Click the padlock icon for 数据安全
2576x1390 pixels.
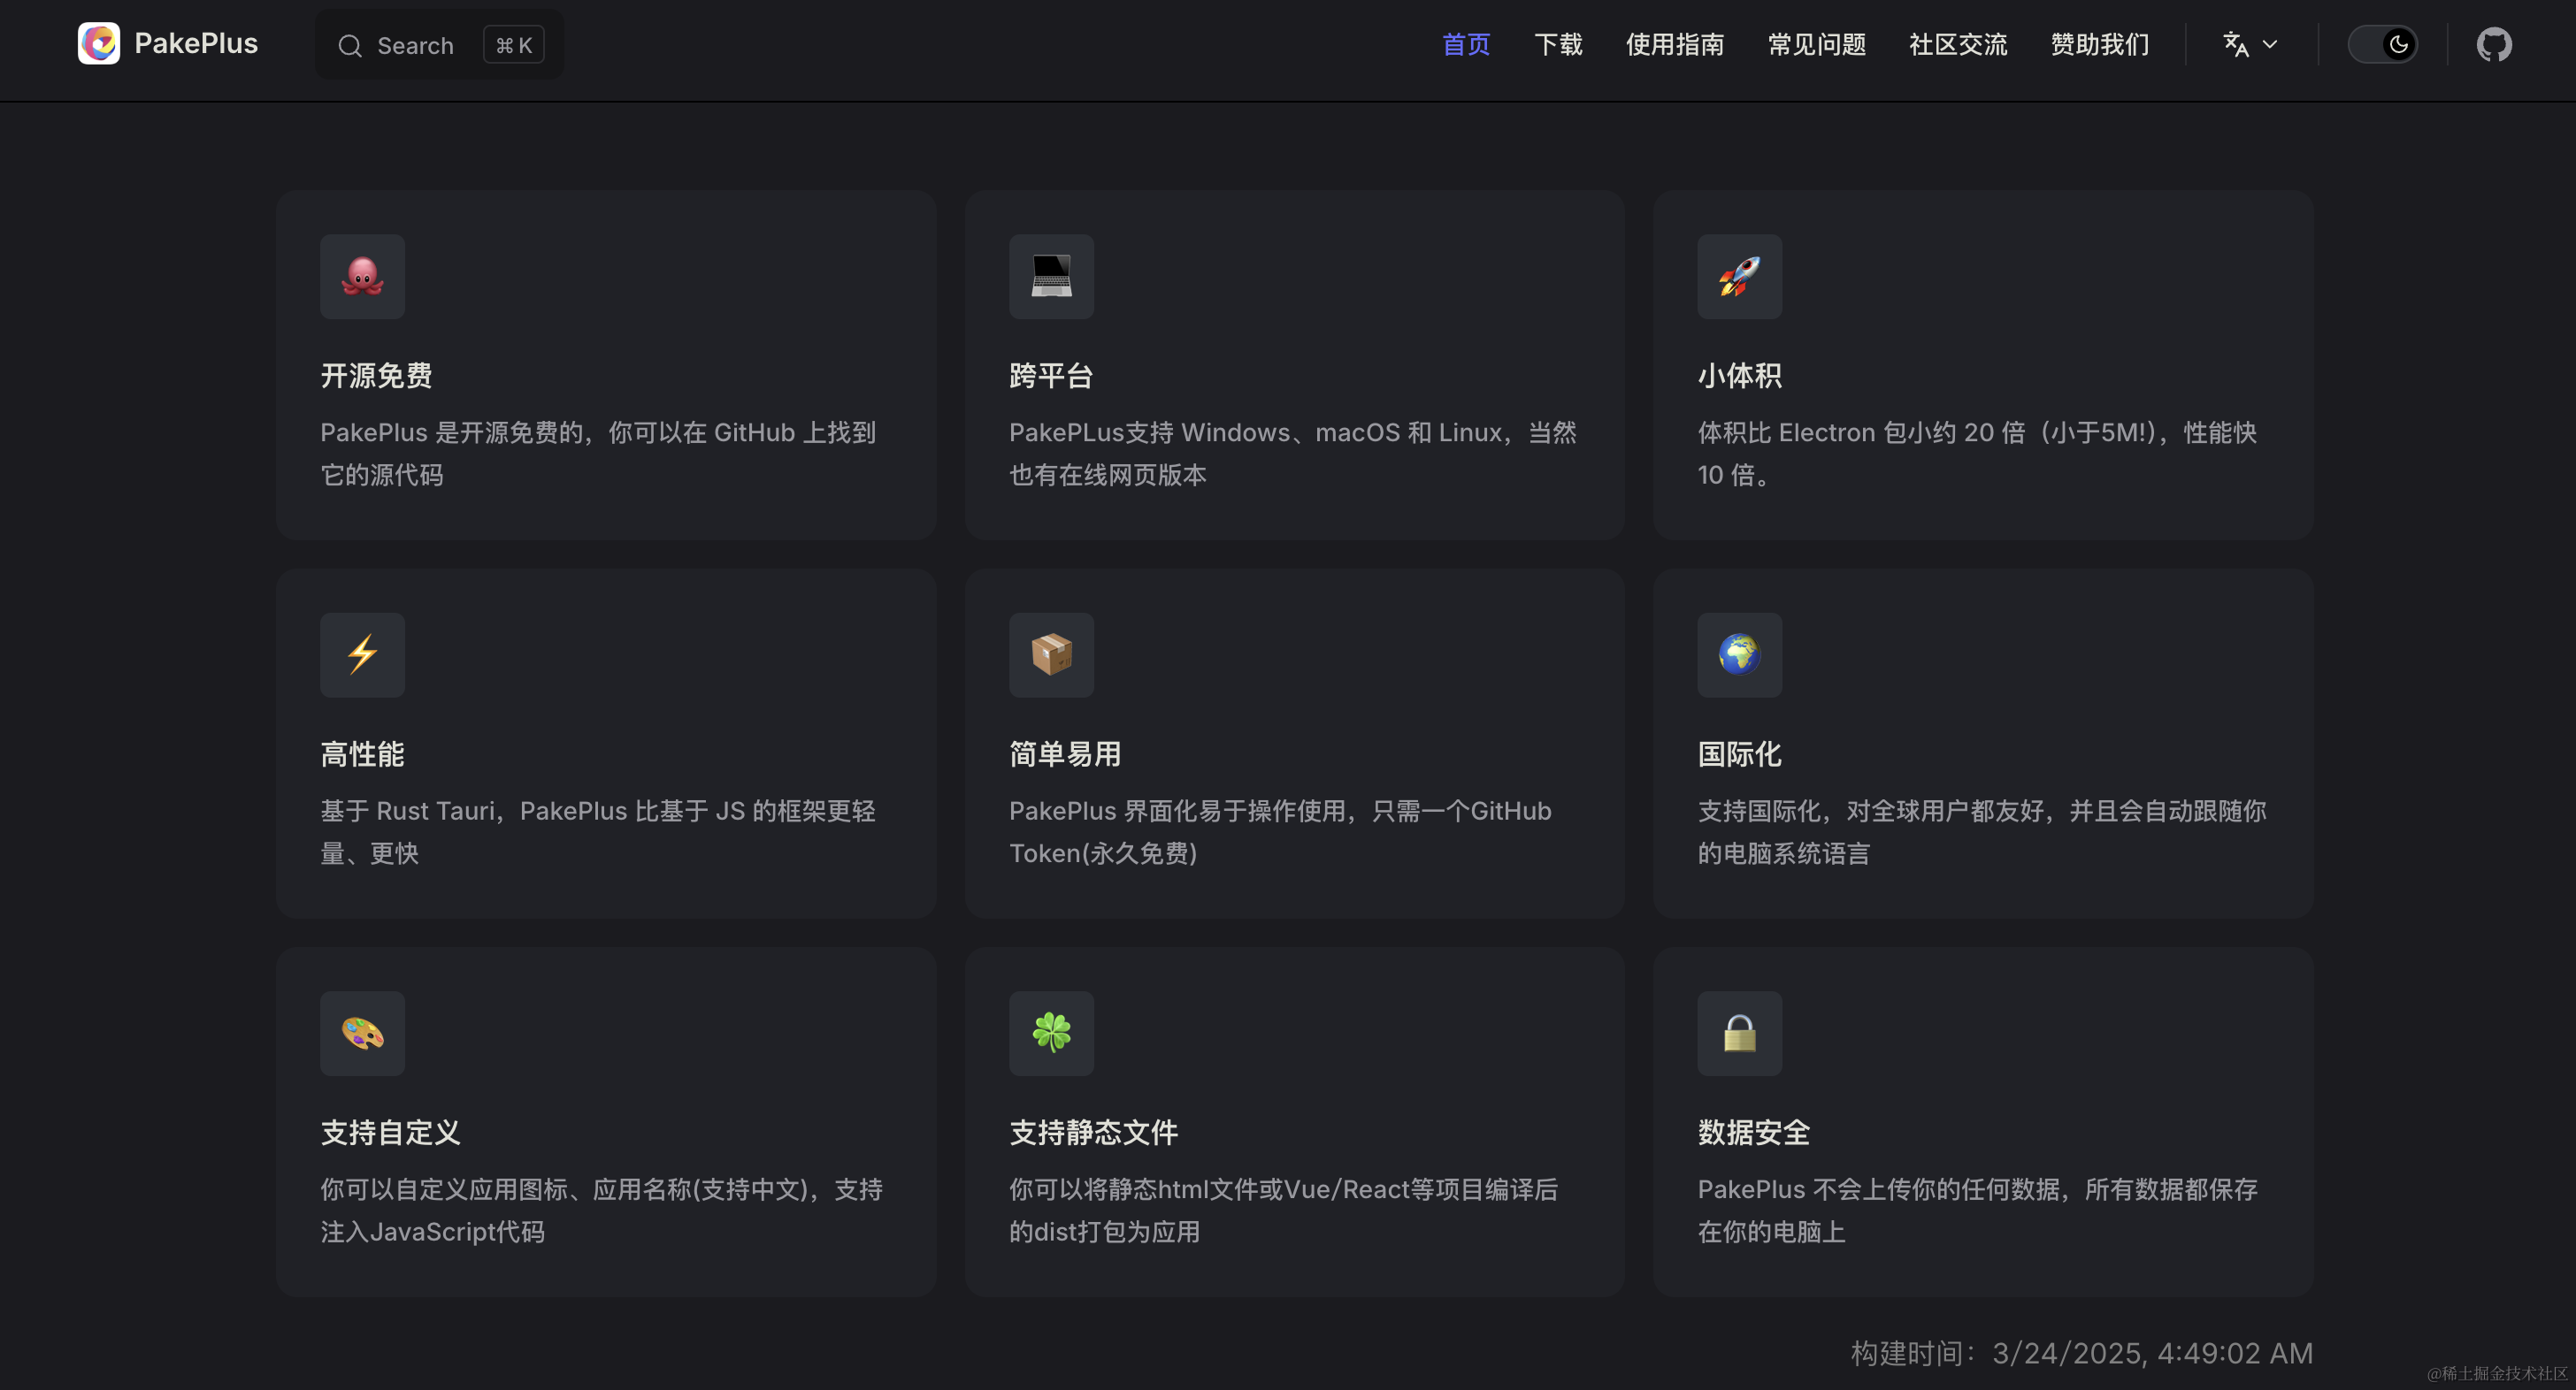(1739, 1032)
